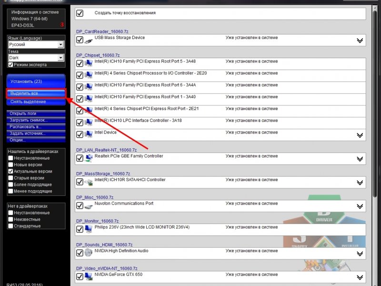Click the Realtek PCIe GBE network adapter icon
The image size is (381, 286).
pos(89,158)
